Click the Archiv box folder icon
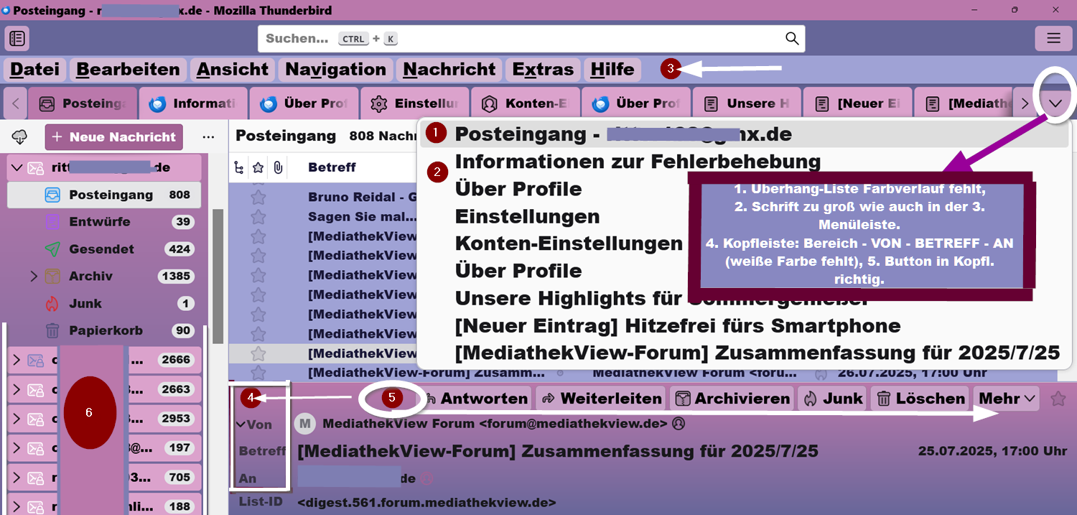 click(52, 277)
